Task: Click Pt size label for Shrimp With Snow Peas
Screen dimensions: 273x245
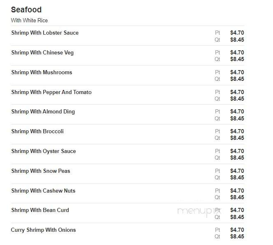Action: 217,171
